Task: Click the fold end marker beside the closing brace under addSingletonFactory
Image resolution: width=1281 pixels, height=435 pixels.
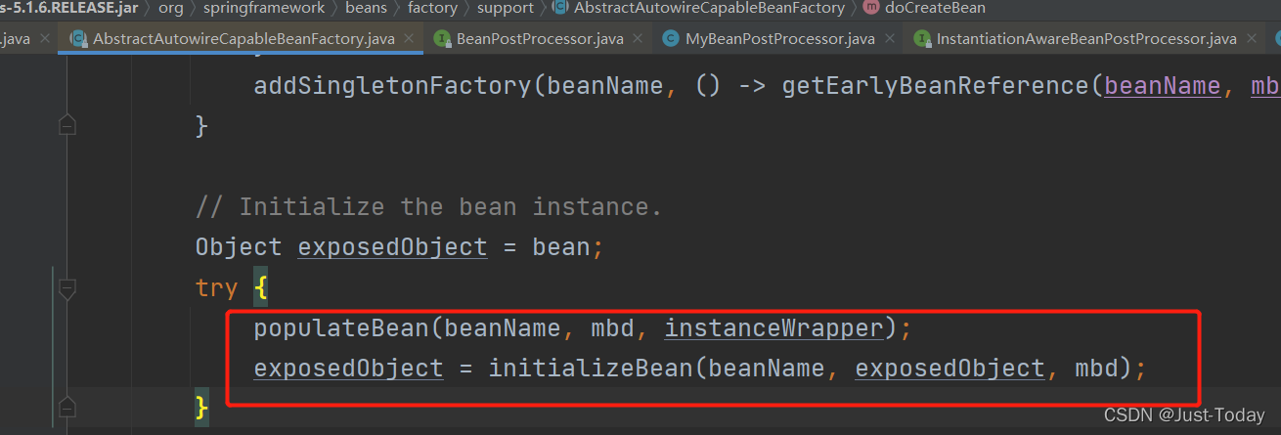Action: 66,125
